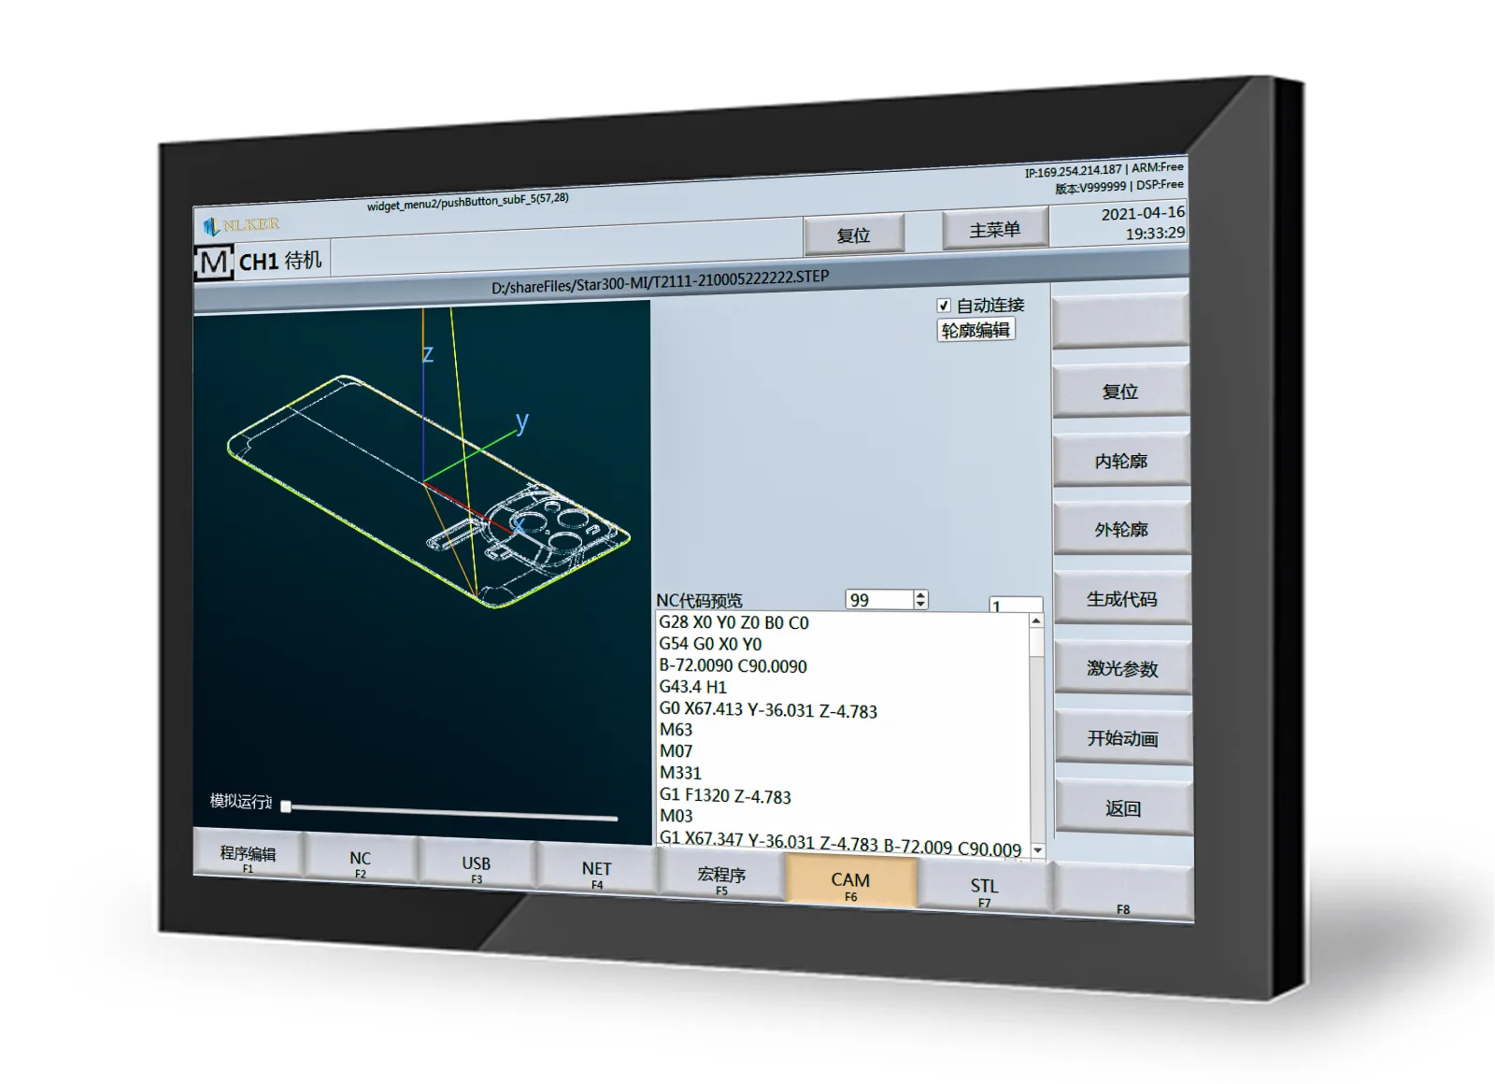
Task: Toggle the 自动连接 checkbox
Action: tap(944, 306)
